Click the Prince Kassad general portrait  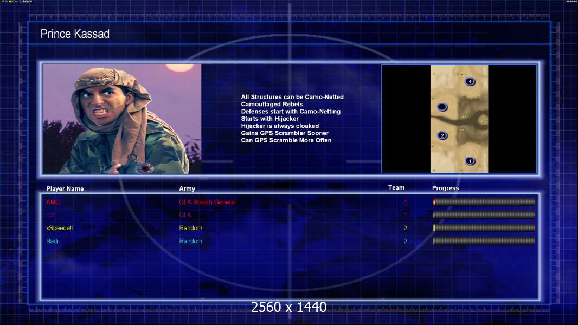click(123, 119)
